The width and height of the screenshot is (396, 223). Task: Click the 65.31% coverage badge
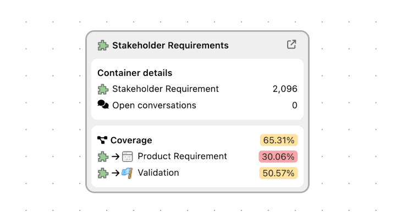coord(279,140)
